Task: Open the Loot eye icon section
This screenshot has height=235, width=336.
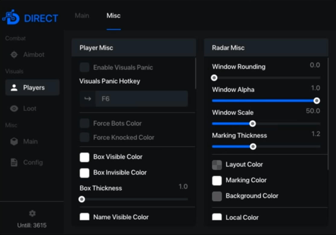Action: pyautogui.click(x=14, y=109)
